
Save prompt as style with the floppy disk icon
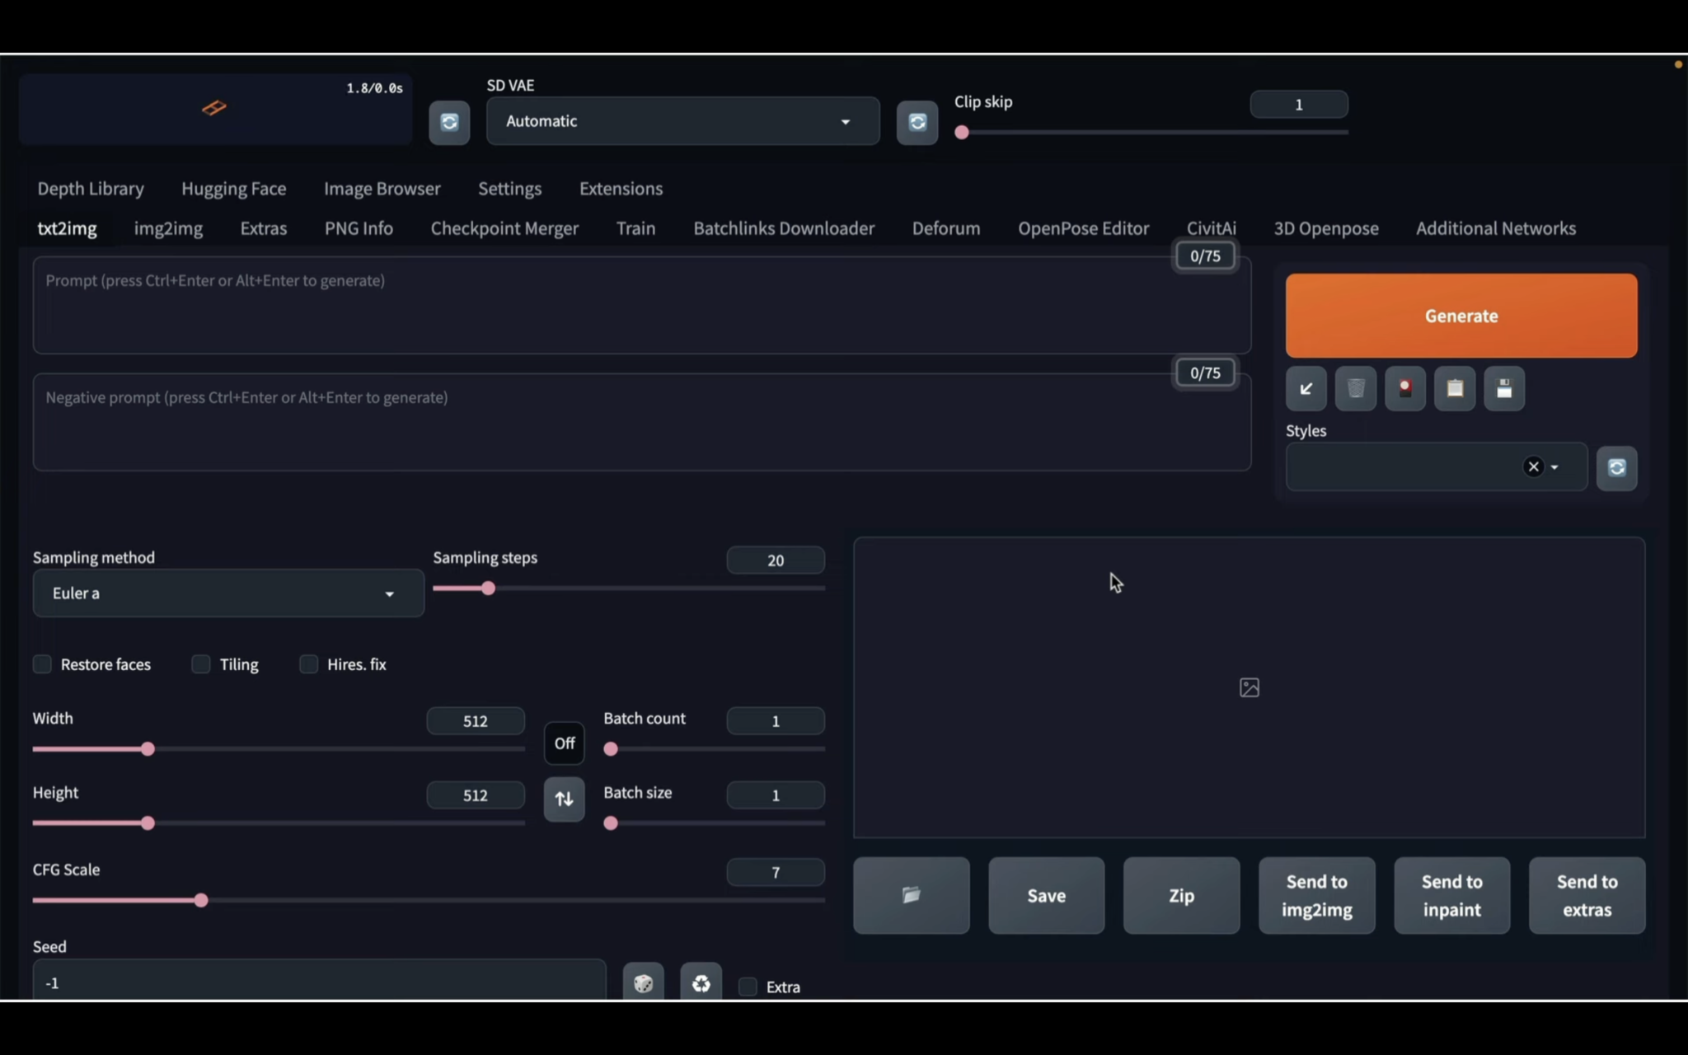pyautogui.click(x=1503, y=388)
